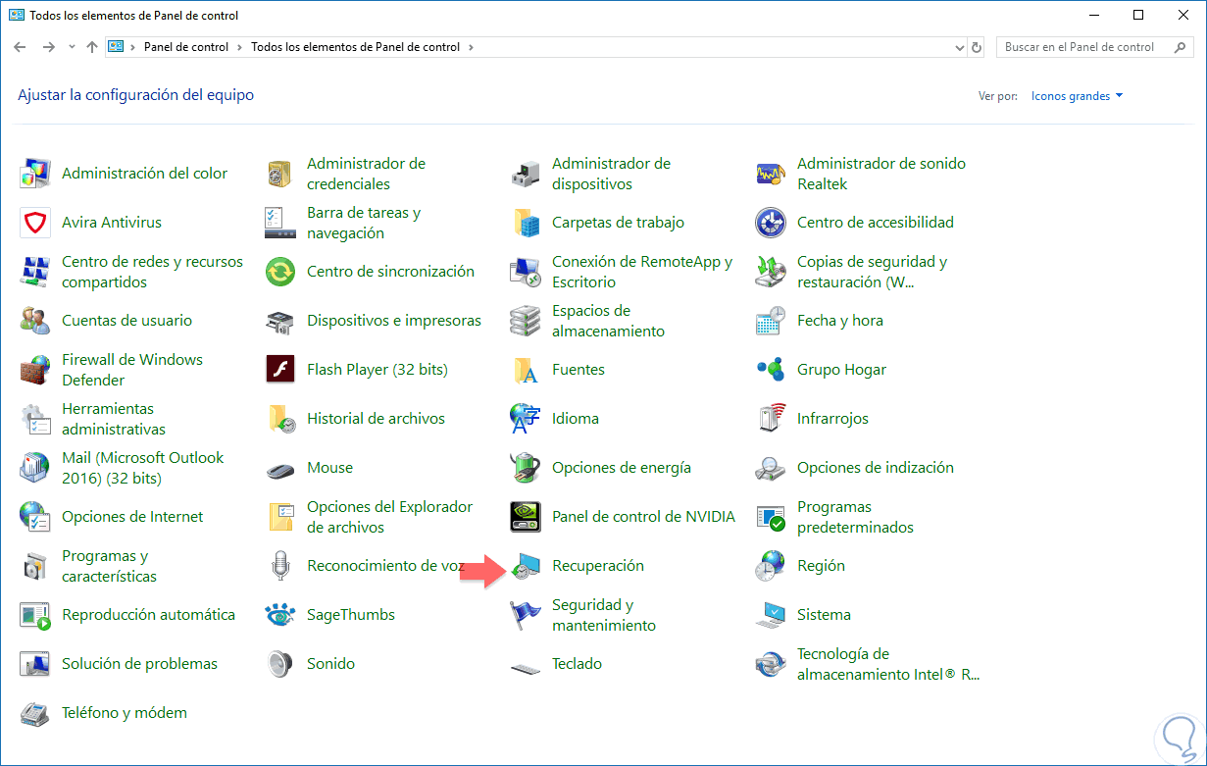Image resolution: width=1207 pixels, height=766 pixels.
Task: Click the SageThumbs eye icon
Action: pos(280,615)
